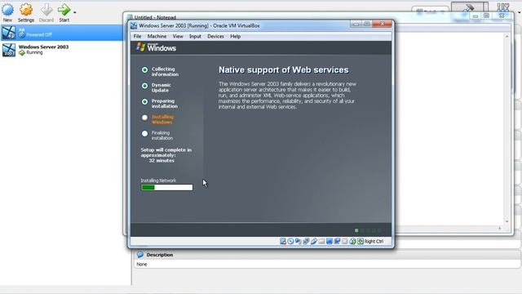The height and width of the screenshot is (294, 522).
Task: Click the Preparing installation step bullet
Action: point(144,101)
